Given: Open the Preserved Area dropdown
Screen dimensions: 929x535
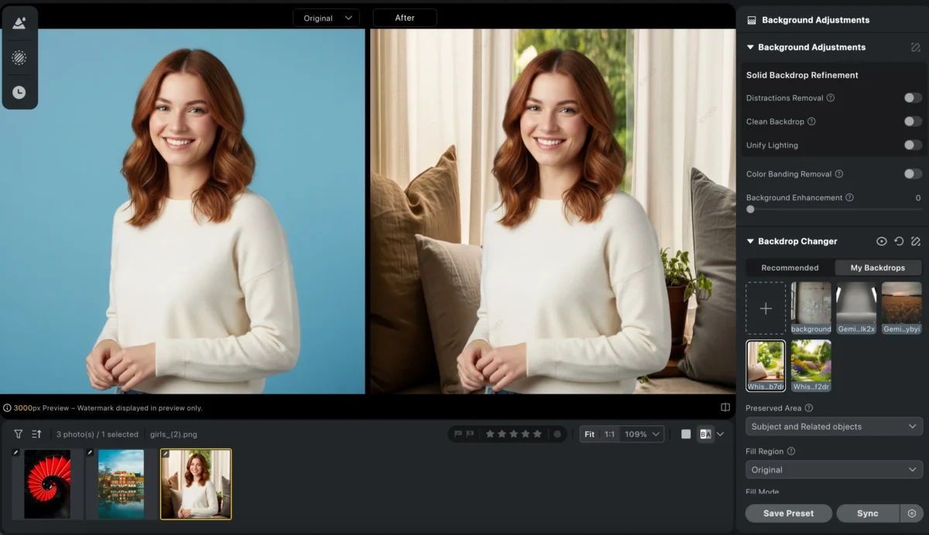Looking at the screenshot, I should pyautogui.click(x=834, y=427).
